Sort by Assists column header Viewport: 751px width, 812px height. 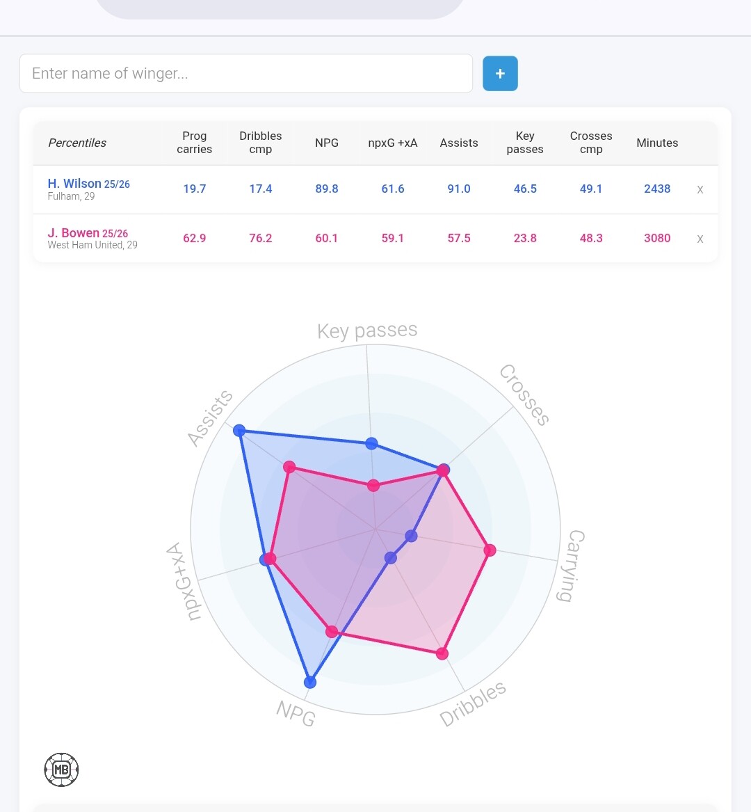point(459,143)
